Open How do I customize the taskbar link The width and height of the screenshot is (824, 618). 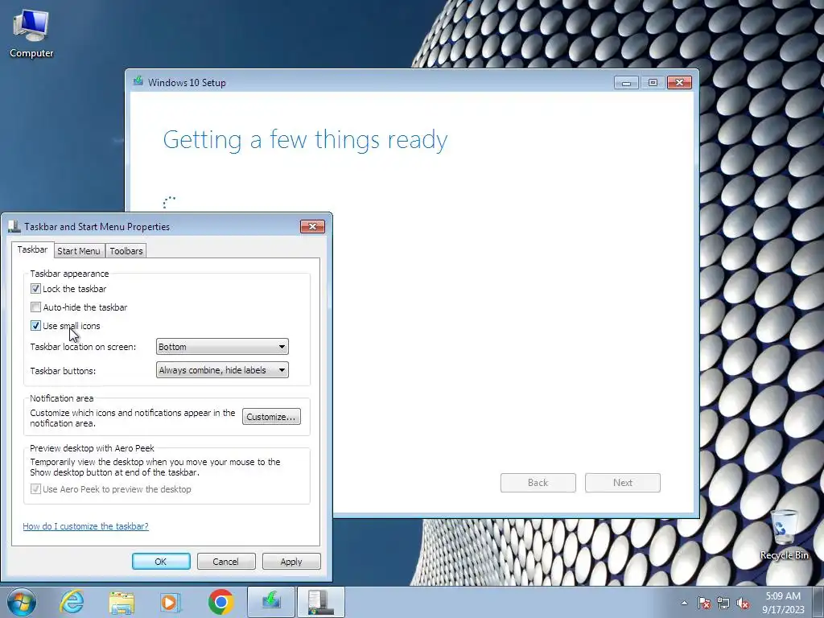tap(85, 526)
